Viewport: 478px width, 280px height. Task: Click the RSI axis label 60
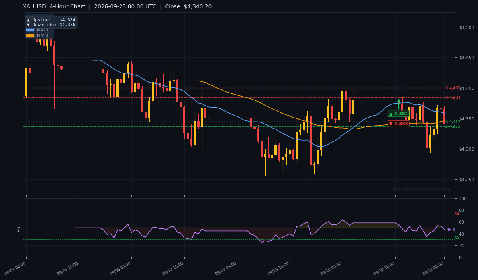462,222
